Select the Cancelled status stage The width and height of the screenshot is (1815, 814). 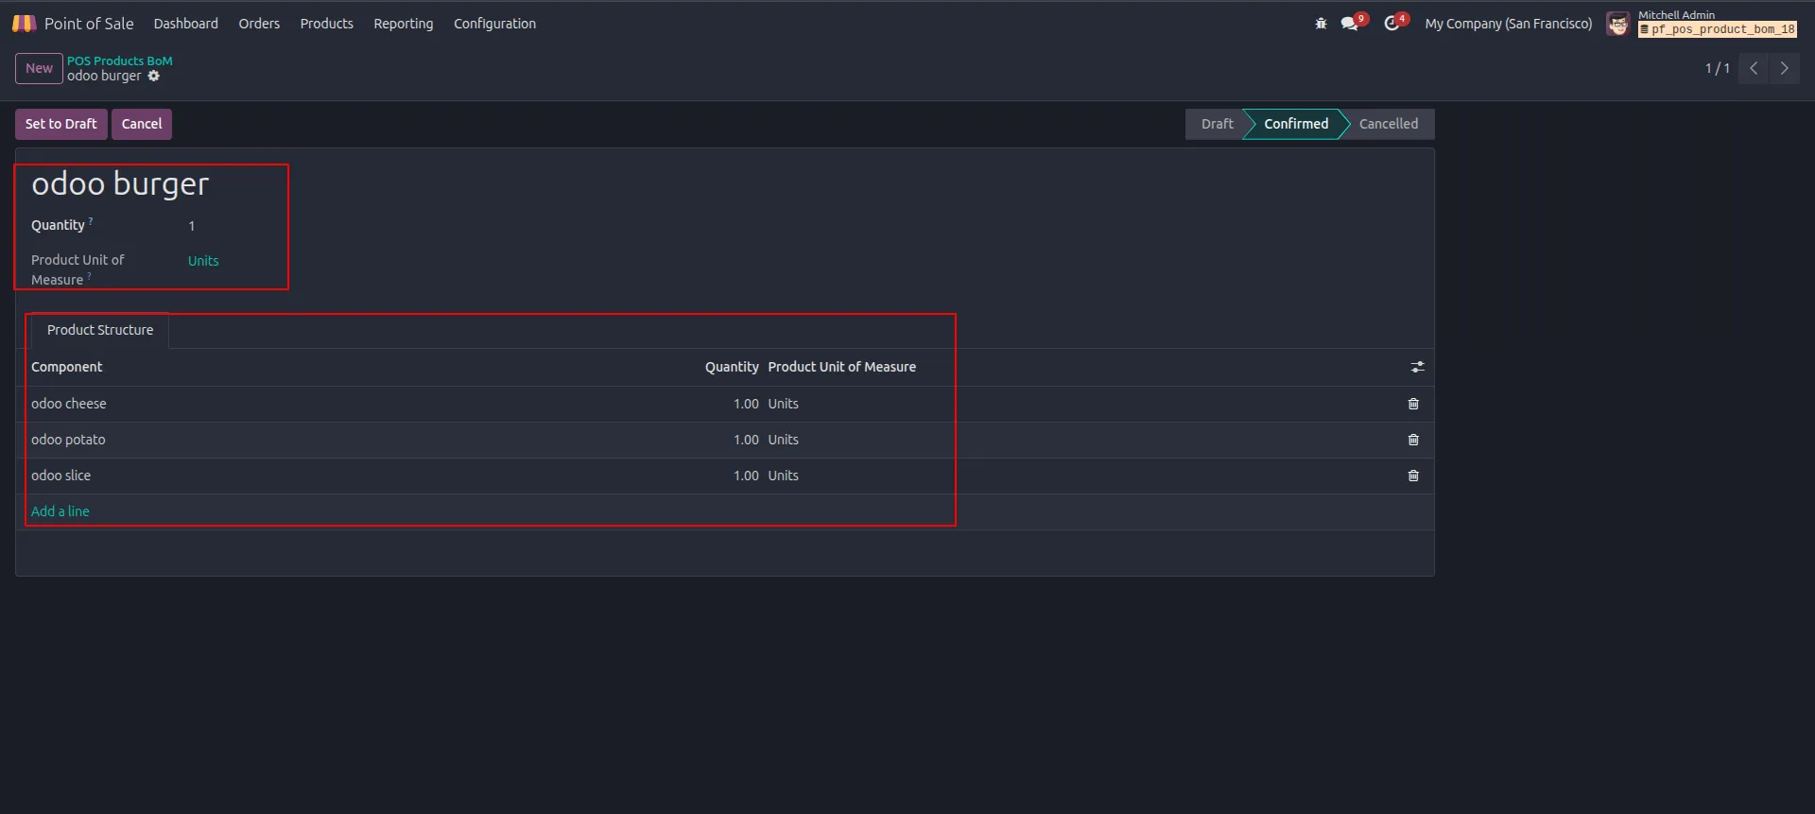pos(1388,124)
